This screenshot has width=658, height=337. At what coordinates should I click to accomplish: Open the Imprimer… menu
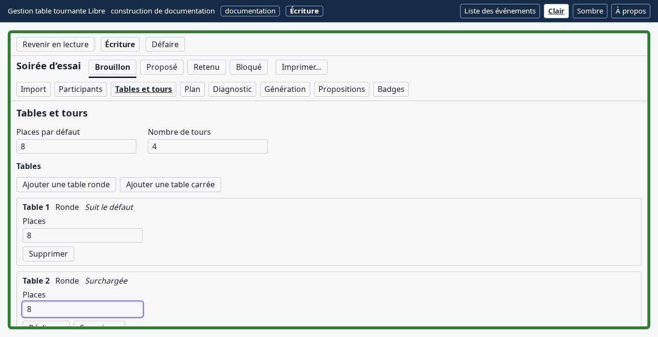click(302, 67)
